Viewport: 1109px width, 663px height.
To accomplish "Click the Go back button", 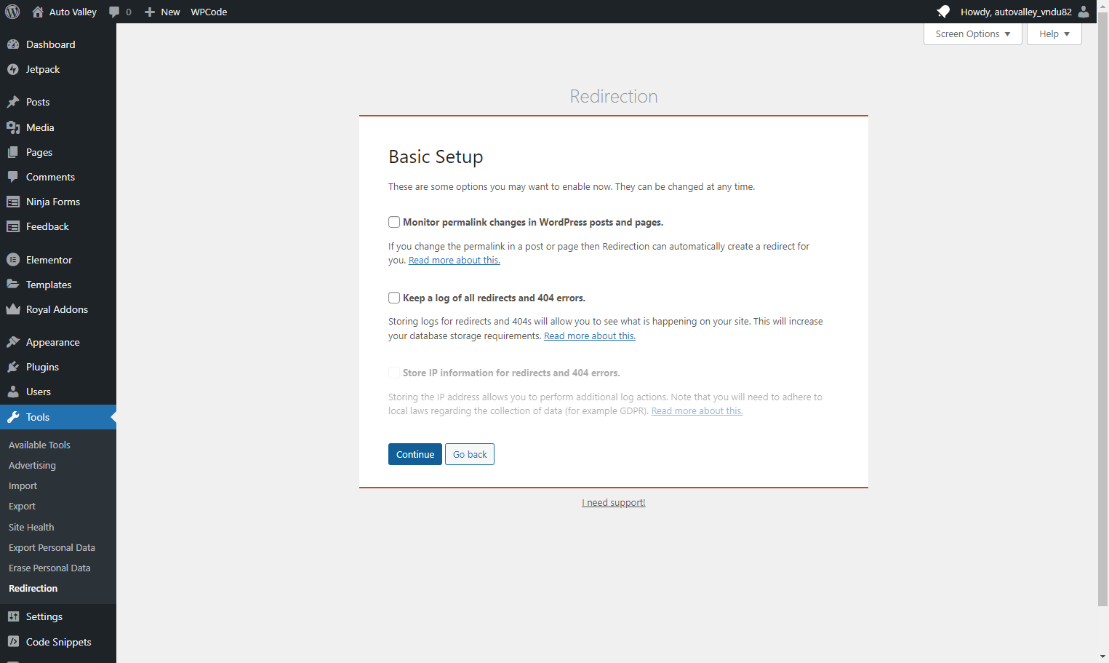I will pyautogui.click(x=470, y=454).
